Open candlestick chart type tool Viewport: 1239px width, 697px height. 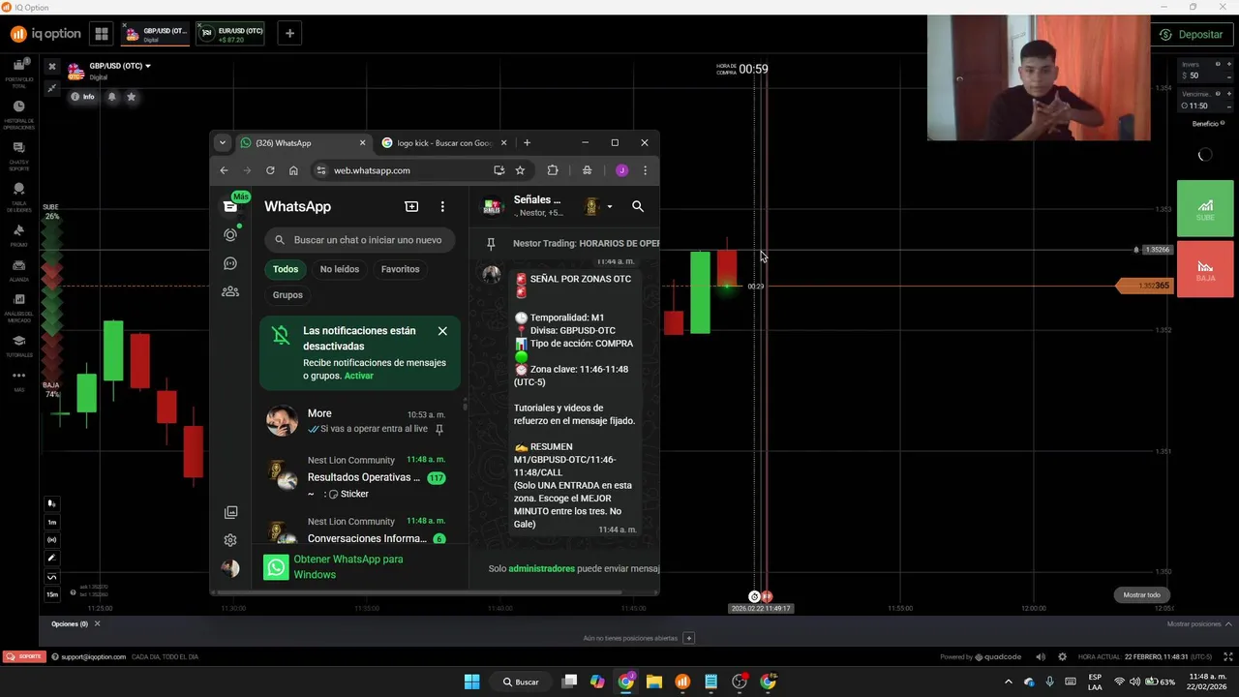(52, 503)
